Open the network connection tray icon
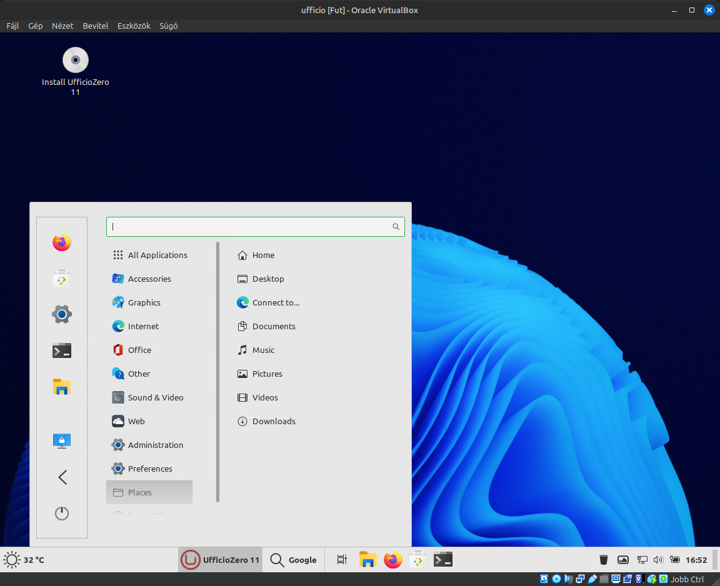The width and height of the screenshot is (720, 586). click(x=642, y=560)
